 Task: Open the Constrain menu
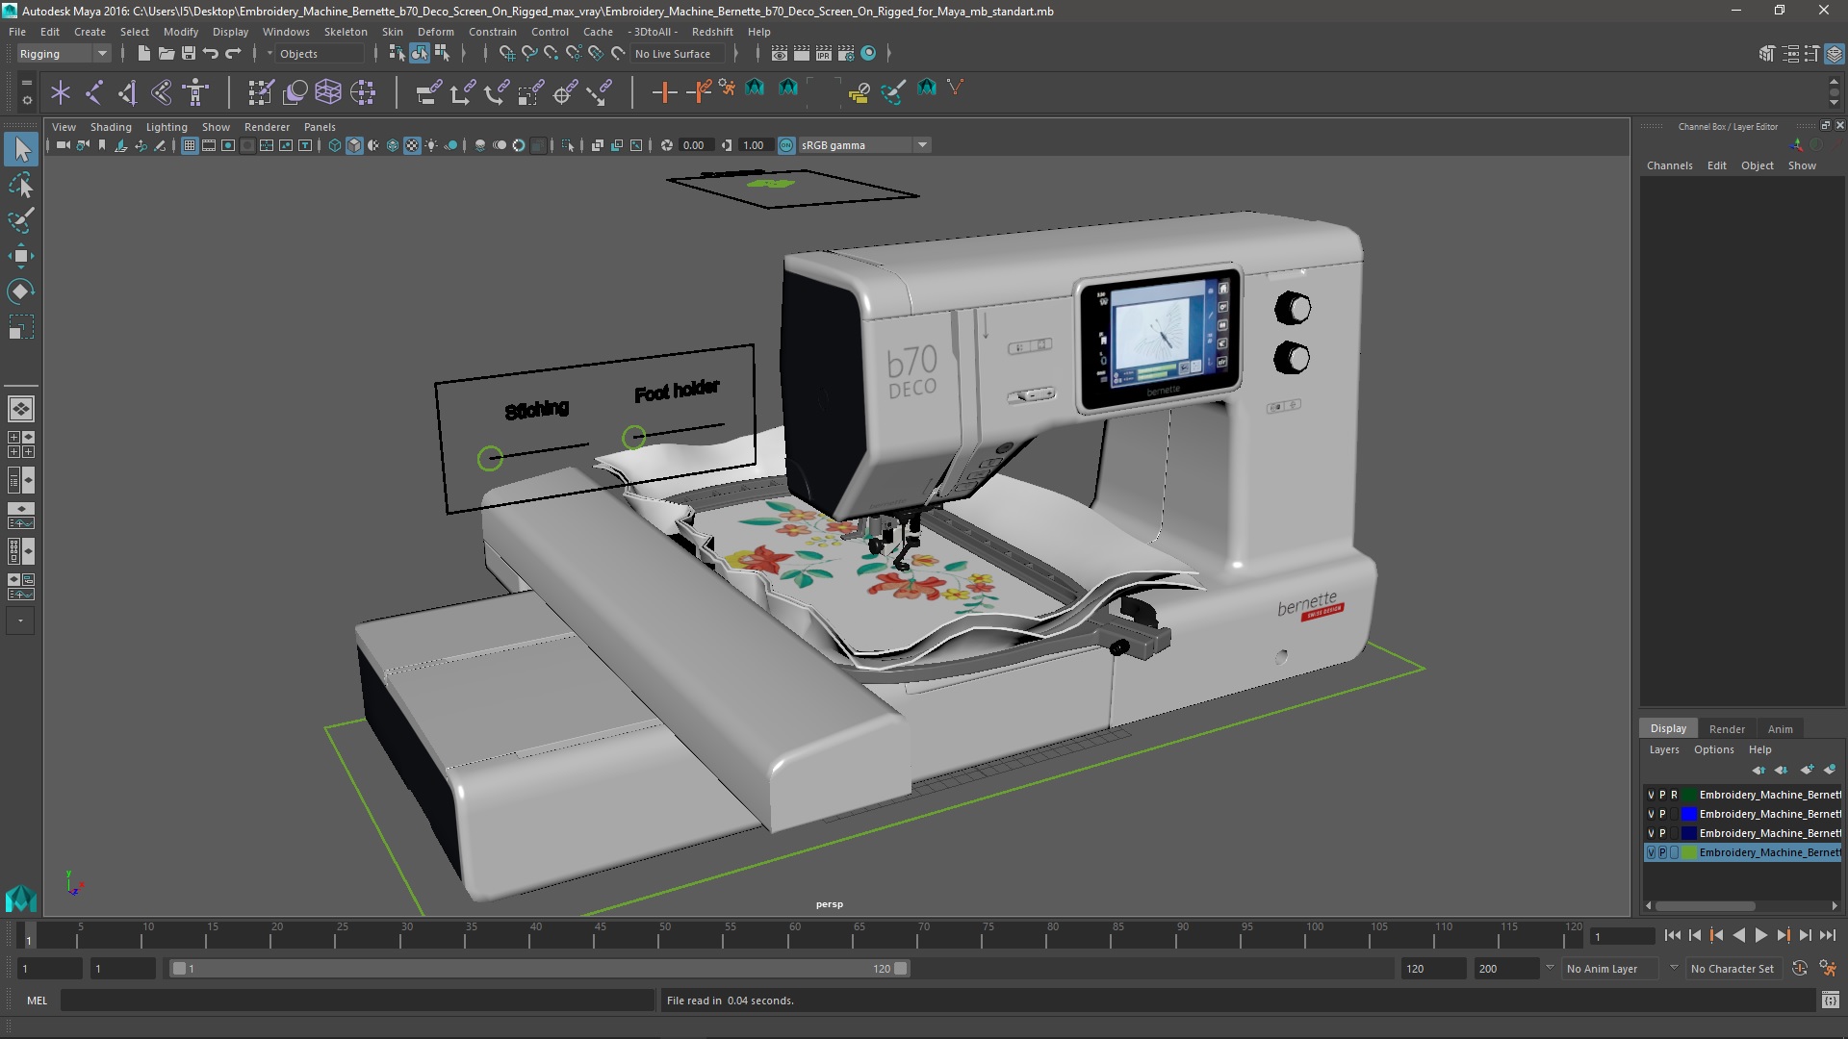492,32
